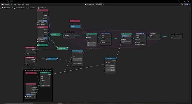Collapse the Set Position node
Screen dimensions: 192x104
(x=87, y=34)
